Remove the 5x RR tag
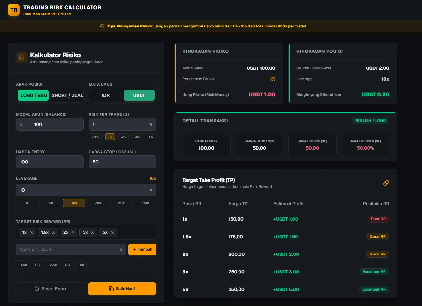 (112, 232)
